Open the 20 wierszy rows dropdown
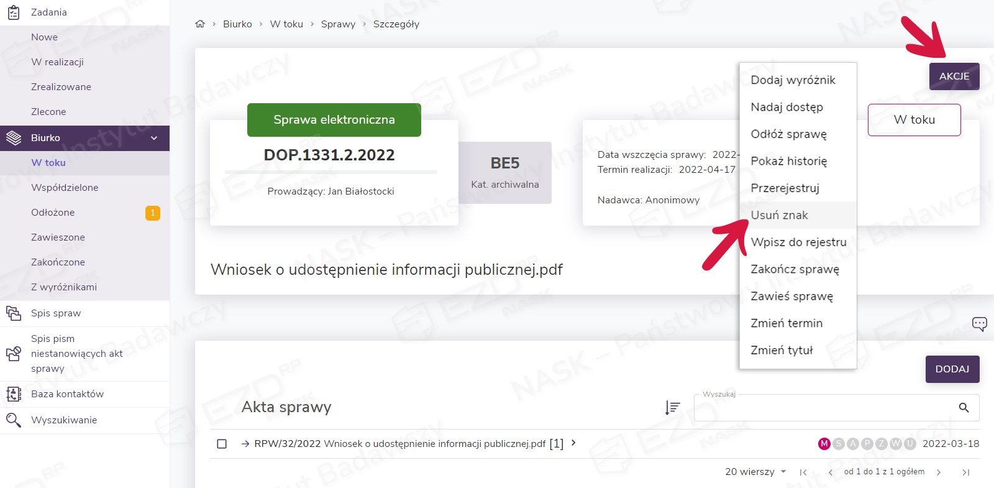The width and height of the screenshot is (994, 488). tap(755, 472)
